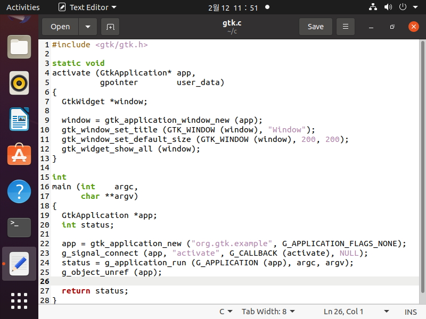Click "g_object_unref (app);" on line 25
The image size is (426, 319).
(x=112, y=272)
